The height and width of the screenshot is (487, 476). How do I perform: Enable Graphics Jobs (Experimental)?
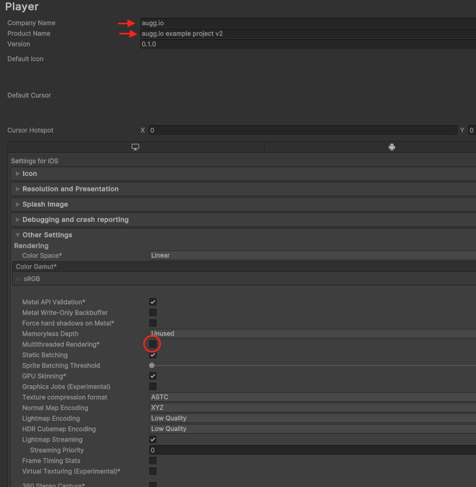(x=152, y=387)
